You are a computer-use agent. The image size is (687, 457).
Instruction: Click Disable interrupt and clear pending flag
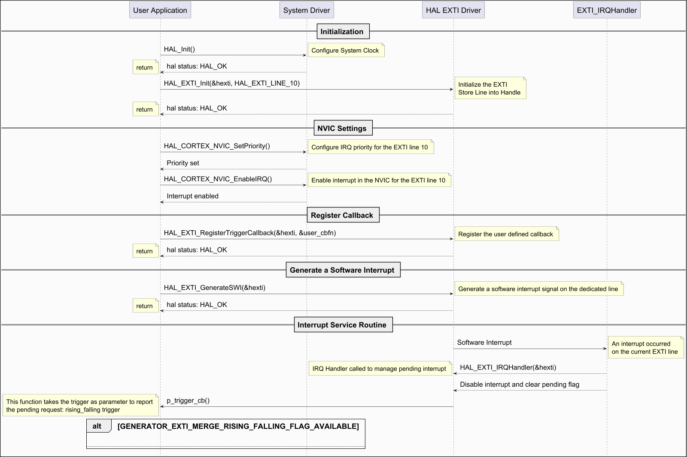(x=520, y=385)
